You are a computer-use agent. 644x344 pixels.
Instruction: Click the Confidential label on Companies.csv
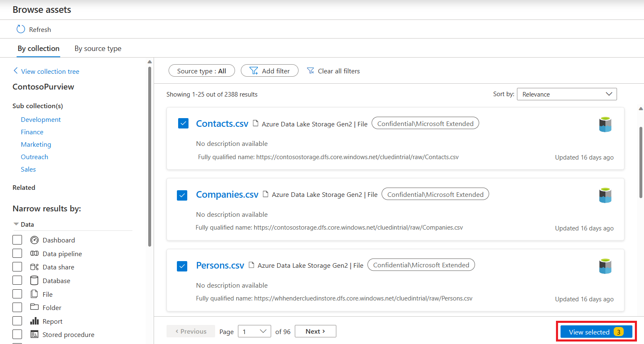point(435,194)
